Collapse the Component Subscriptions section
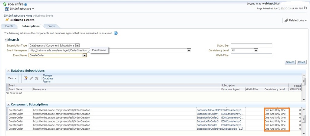Viewport: 310px width, 136px height. point(8,104)
